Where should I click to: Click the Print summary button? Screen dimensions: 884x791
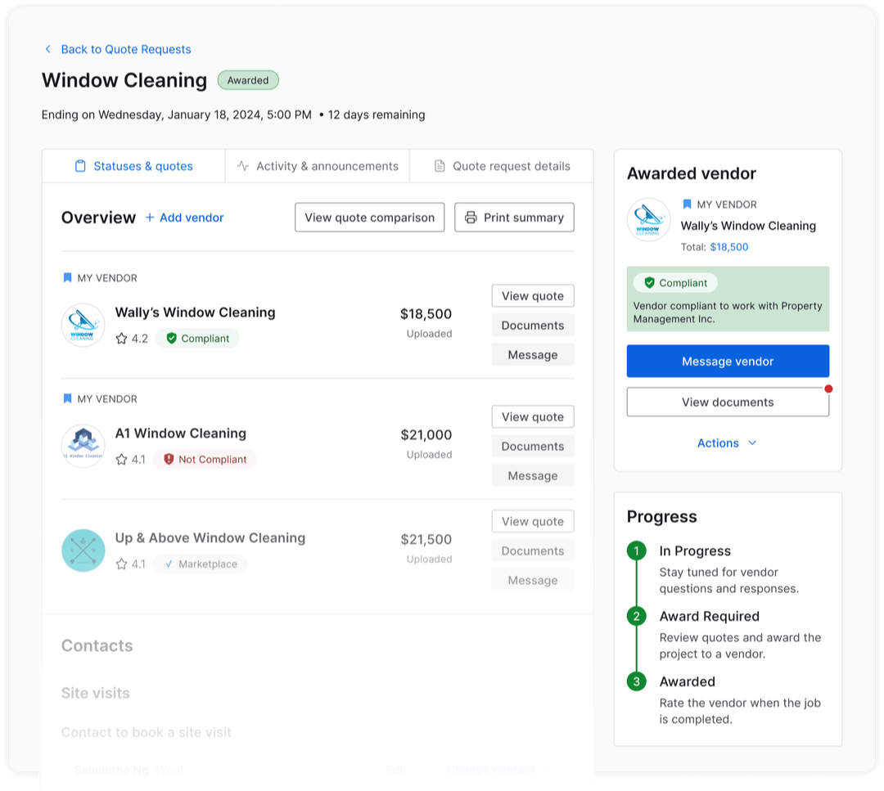514,218
